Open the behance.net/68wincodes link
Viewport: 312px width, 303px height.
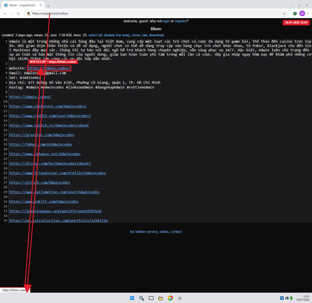tap(45, 154)
